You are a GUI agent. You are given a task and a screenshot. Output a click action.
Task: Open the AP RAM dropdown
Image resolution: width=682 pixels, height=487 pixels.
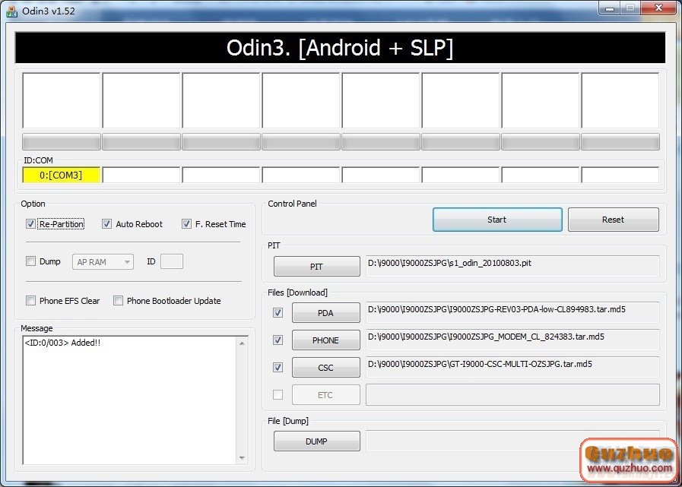coord(103,262)
